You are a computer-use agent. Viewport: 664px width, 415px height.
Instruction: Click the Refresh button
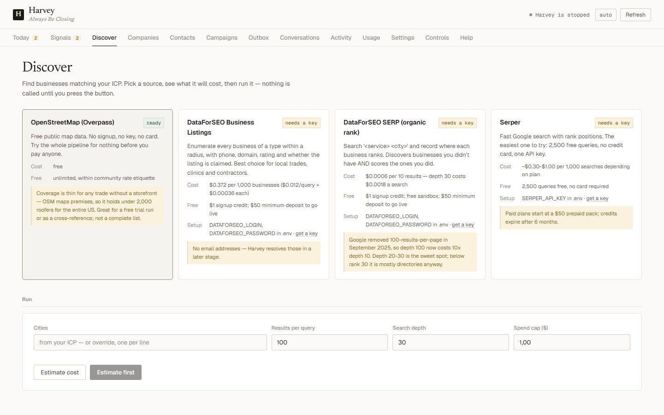pyautogui.click(x=635, y=15)
